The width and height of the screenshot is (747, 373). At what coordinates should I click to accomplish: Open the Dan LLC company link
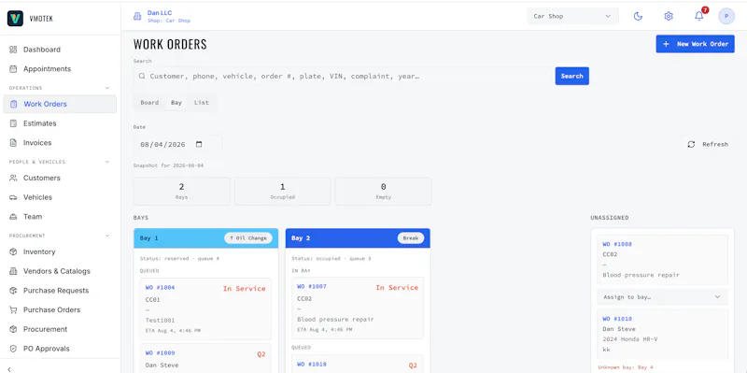160,13
